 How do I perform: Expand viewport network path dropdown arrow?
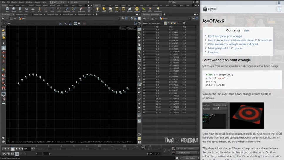pyautogui.click(x=119, y=18)
